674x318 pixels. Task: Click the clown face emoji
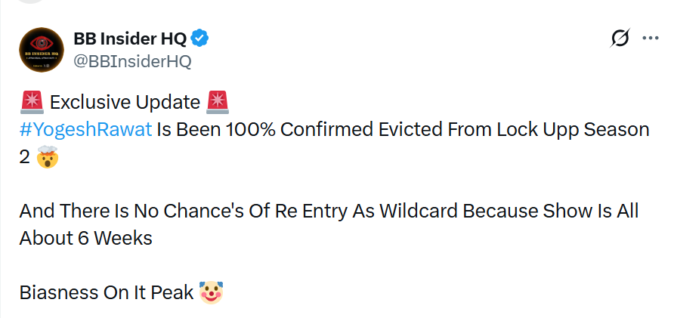coord(211,292)
